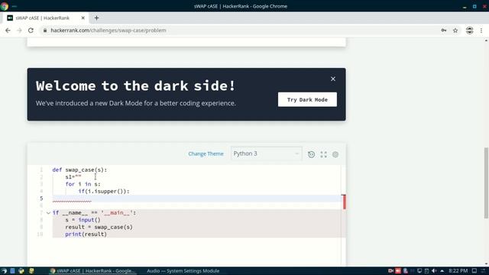Place cursor on editor line 5

(196, 199)
